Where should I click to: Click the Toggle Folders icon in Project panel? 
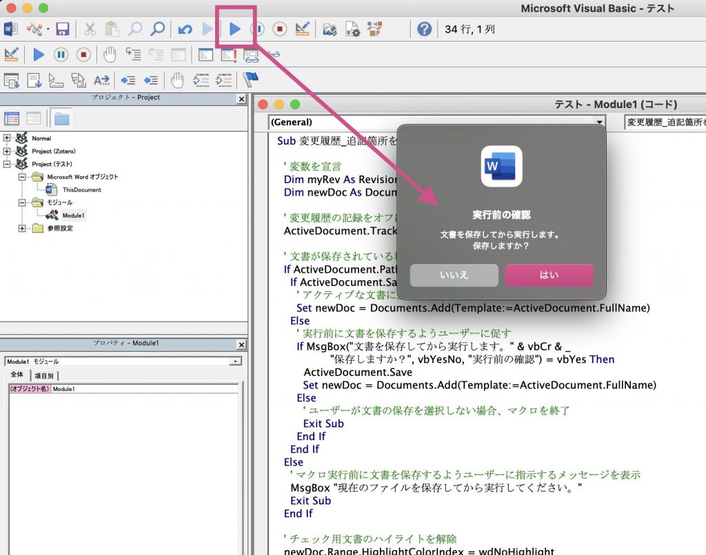pos(62,118)
